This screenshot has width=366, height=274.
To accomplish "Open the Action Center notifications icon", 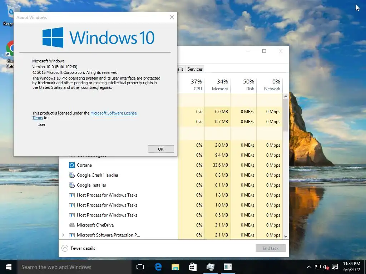I will pyautogui.click(x=335, y=267).
